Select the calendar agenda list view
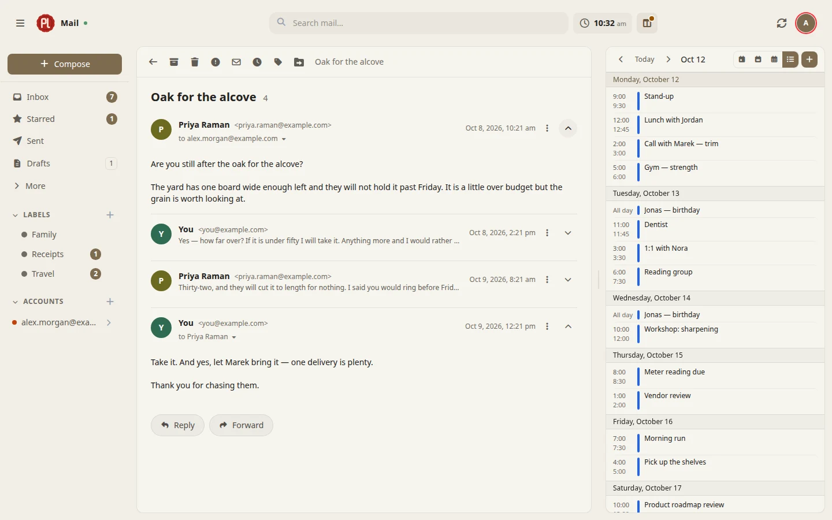The width and height of the screenshot is (832, 520). (790, 60)
